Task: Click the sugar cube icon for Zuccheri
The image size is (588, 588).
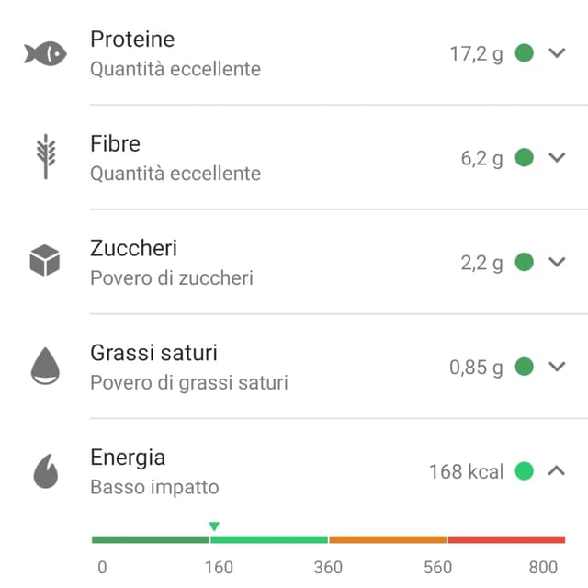Action: 45,260
